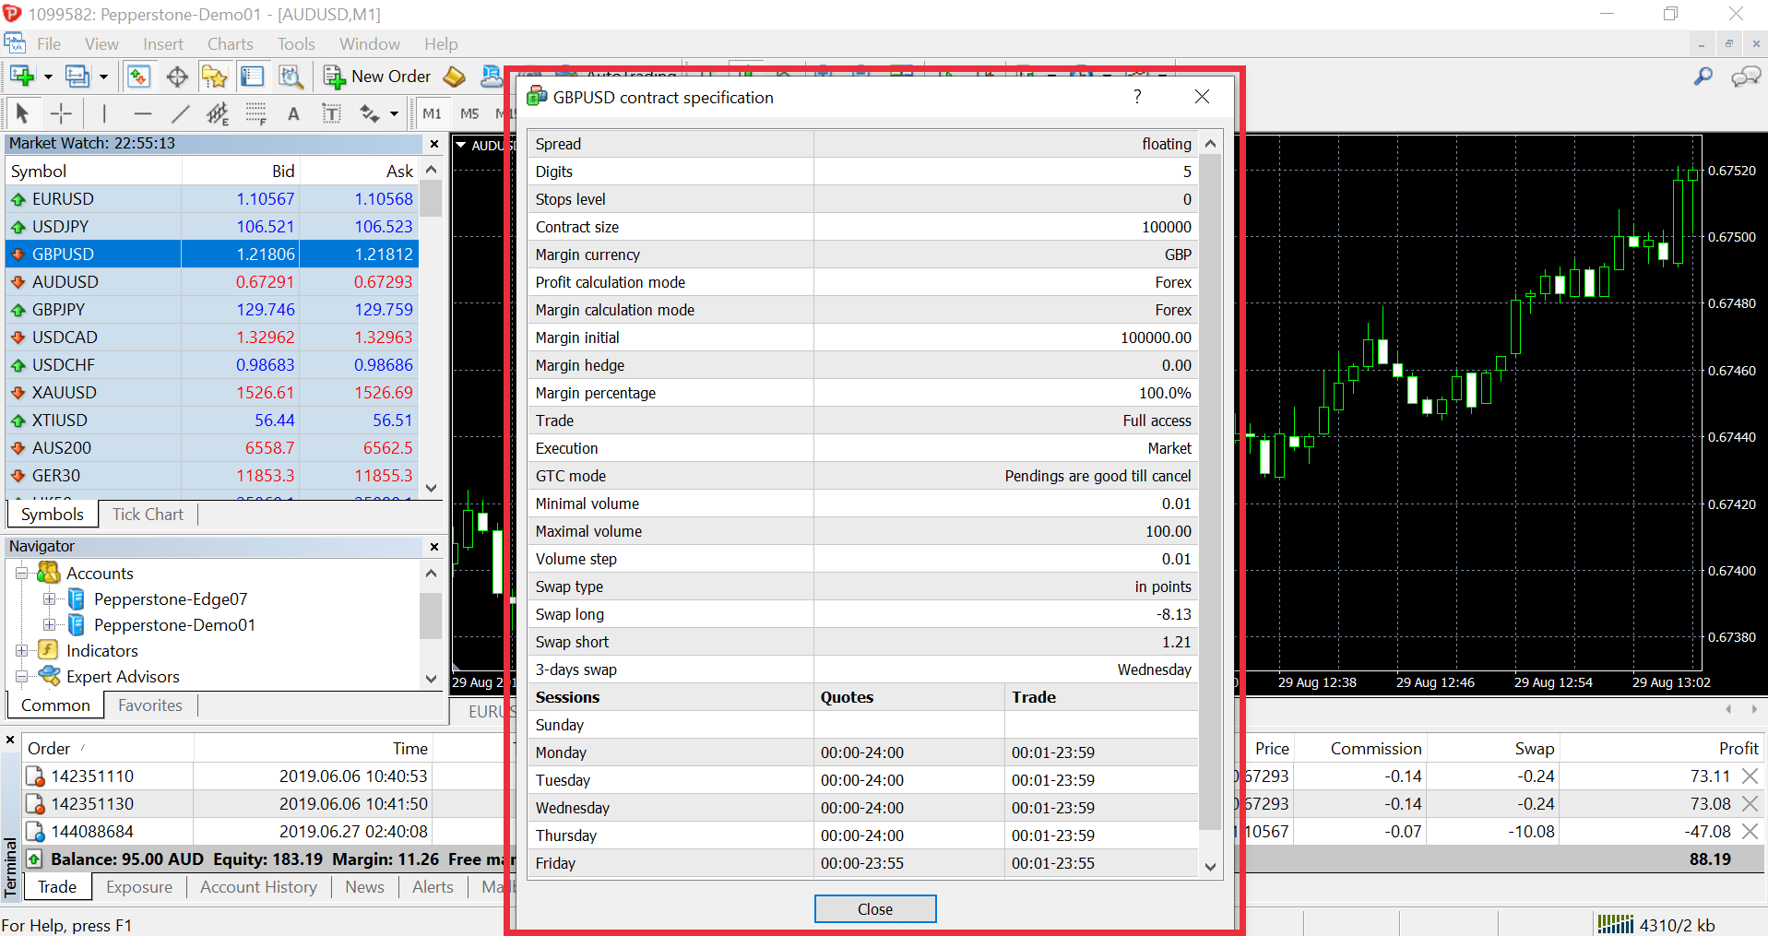Close the Terminal panel X
Image resolution: width=1768 pixels, height=936 pixels.
click(x=10, y=740)
